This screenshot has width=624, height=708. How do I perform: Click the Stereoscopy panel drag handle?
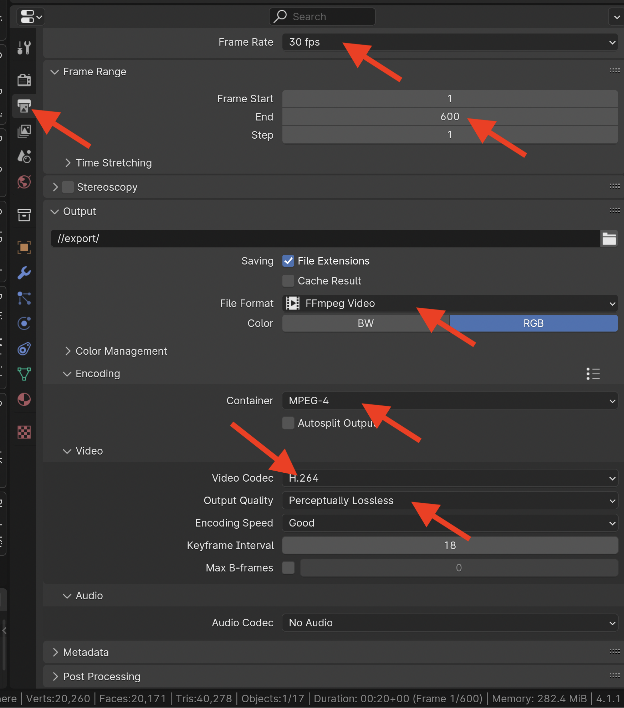tap(614, 186)
